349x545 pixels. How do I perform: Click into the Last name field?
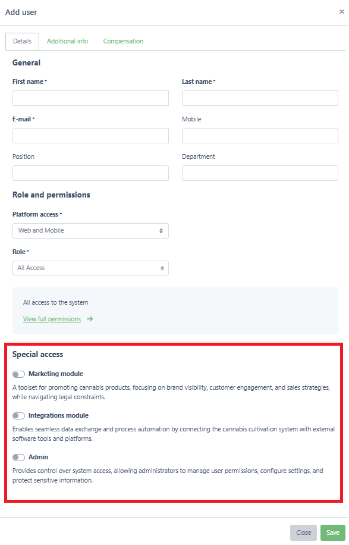point(260,98)
